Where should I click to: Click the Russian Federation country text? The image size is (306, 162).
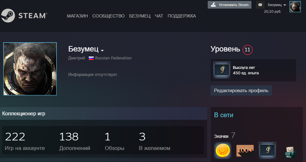tap(113, 58)
